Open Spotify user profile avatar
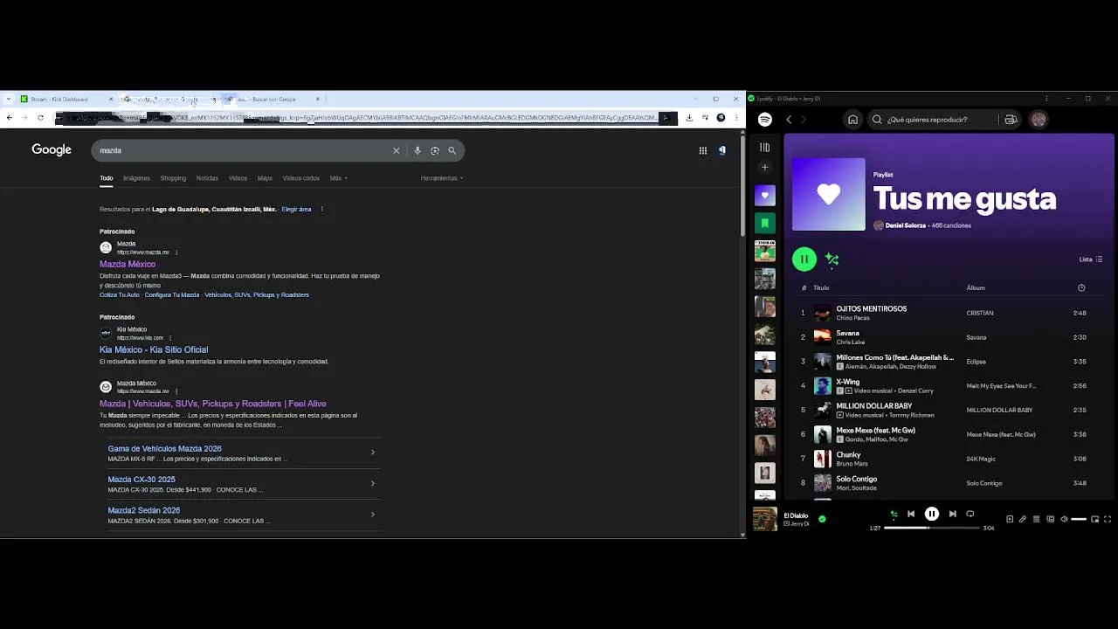Viewport: 1118px width, 629px height. click(1039, 120)
